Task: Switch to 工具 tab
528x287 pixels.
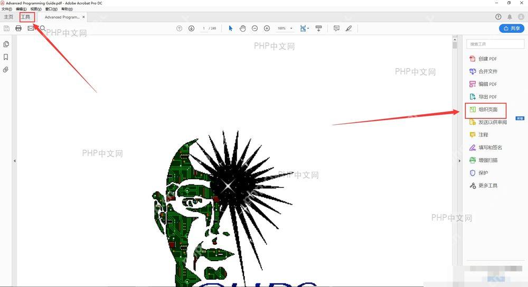Action: click(25, 17)
